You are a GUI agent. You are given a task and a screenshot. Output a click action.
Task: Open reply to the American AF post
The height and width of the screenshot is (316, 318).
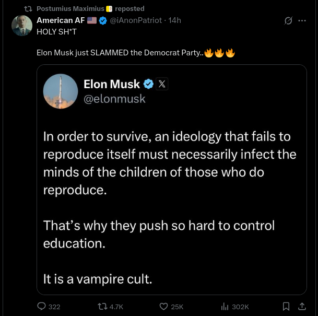click(42, 307)
